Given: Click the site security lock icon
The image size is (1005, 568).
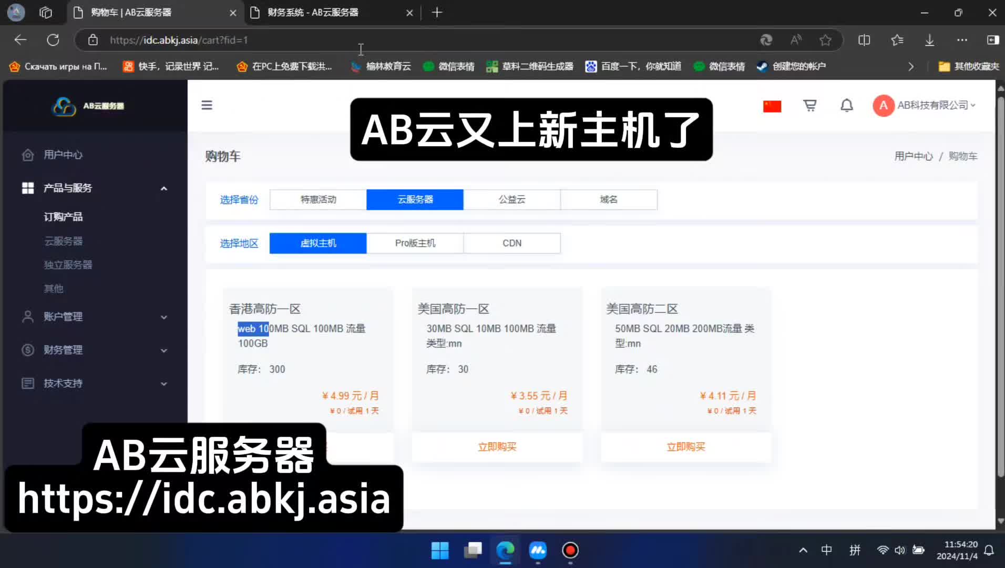Looking at the screenshot, I should [x=93, y=40].
